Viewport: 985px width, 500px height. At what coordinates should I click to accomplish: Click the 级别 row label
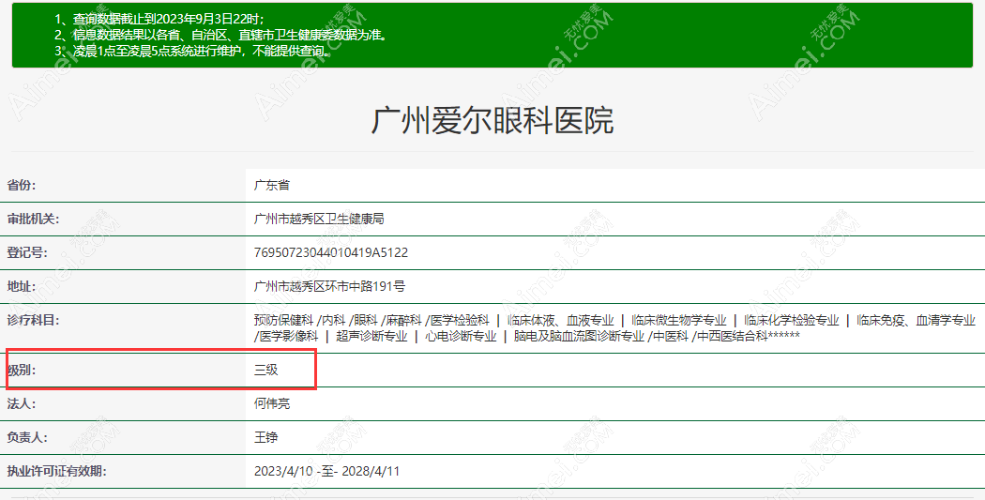pyautogui.click(x=23, y=371)
